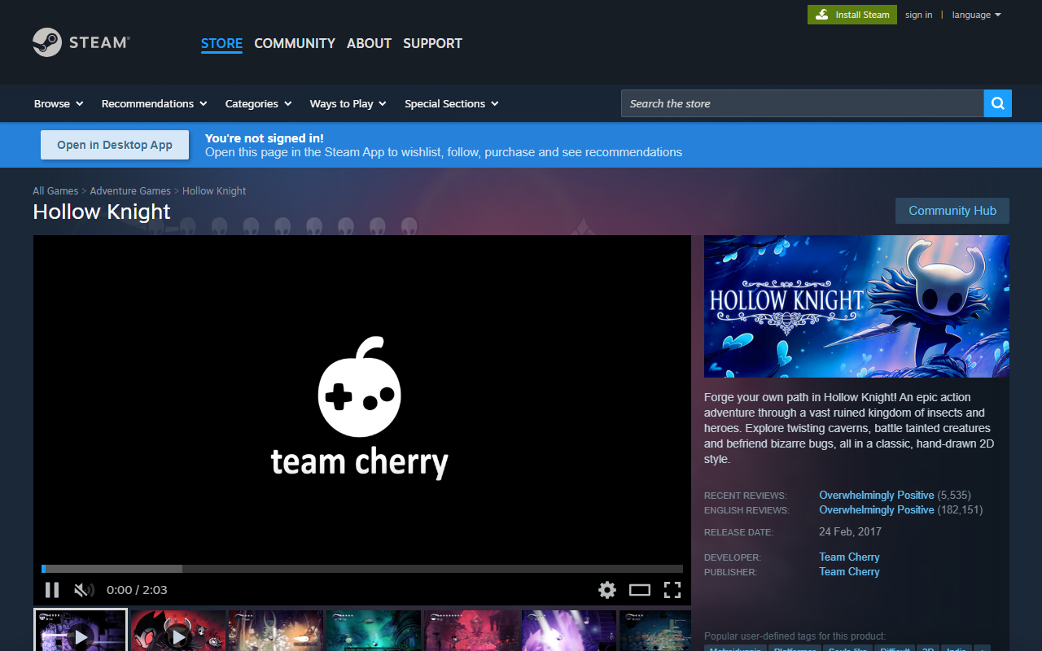The image size is (1042, 651).
Task: Open the developer Team Cherry link
Action: click(849, 557)
